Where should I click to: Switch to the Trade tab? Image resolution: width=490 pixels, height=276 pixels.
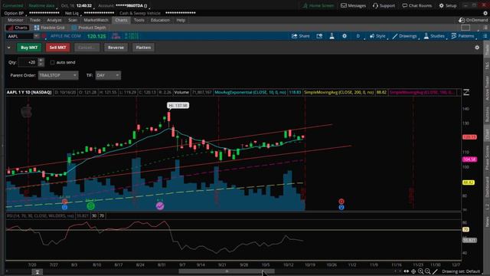35,20
